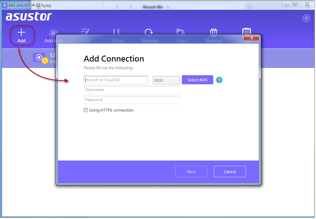Click the port field showing 8000
Image resolution: width=316 pixels, height=219 pixels.
point(166,80)
